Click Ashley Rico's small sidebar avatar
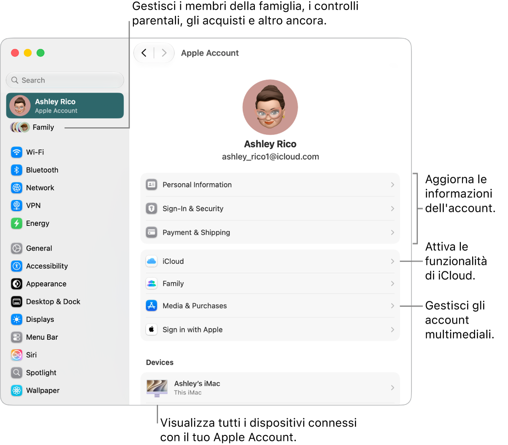This screenshot has height=445, width=508. tap(20, 106)
